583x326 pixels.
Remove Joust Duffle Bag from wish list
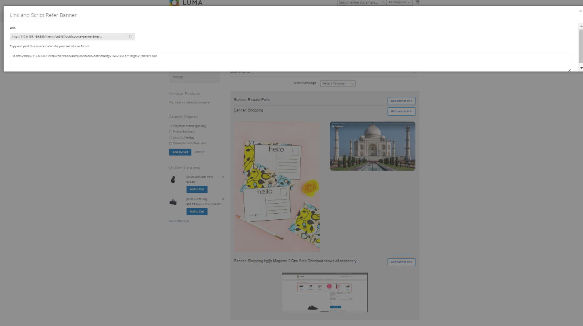coord(223,199)
